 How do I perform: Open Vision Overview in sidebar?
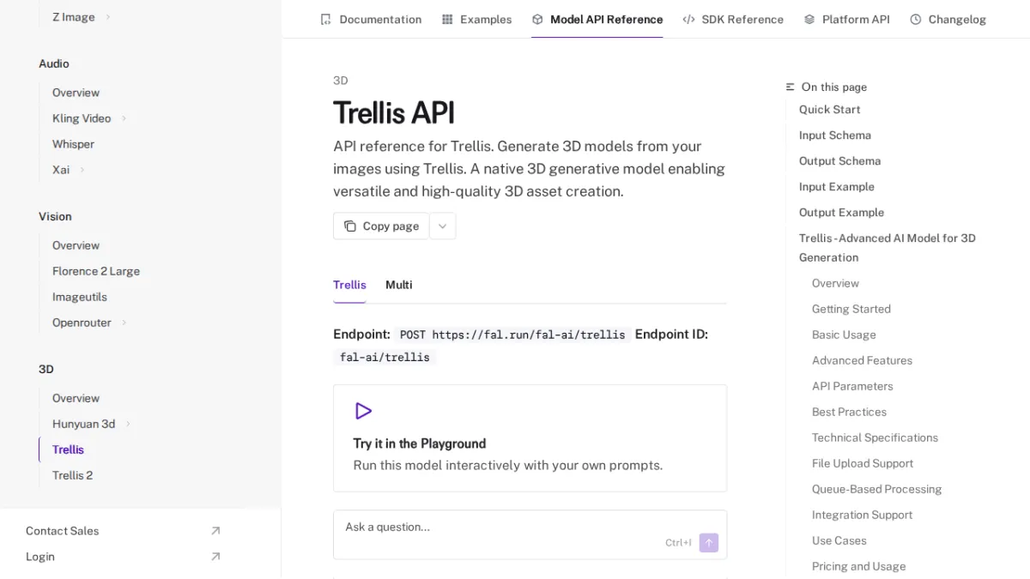tap(76, 245)
